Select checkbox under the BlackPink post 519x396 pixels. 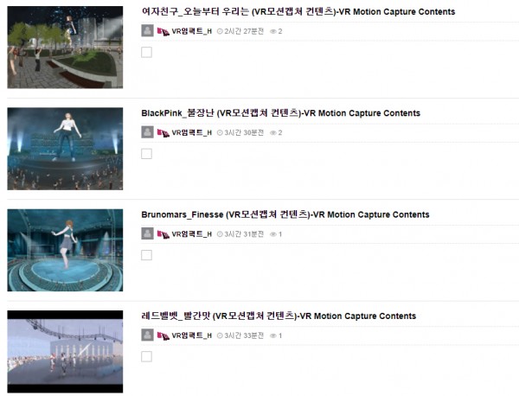(147, 154)
